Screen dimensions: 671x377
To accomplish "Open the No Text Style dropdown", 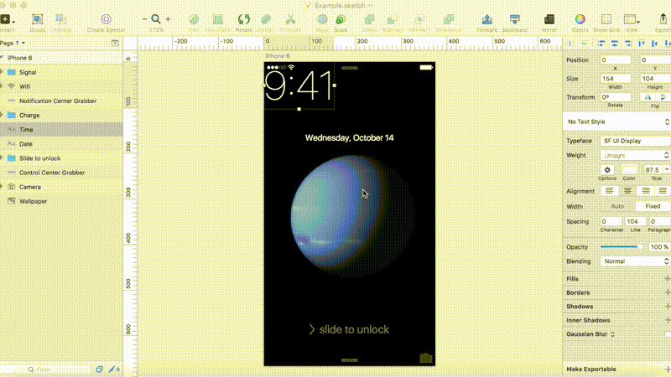I will [616, 121].
